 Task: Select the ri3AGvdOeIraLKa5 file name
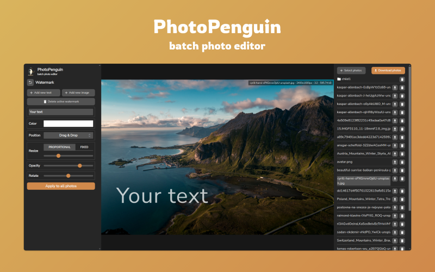coord(364,224)
